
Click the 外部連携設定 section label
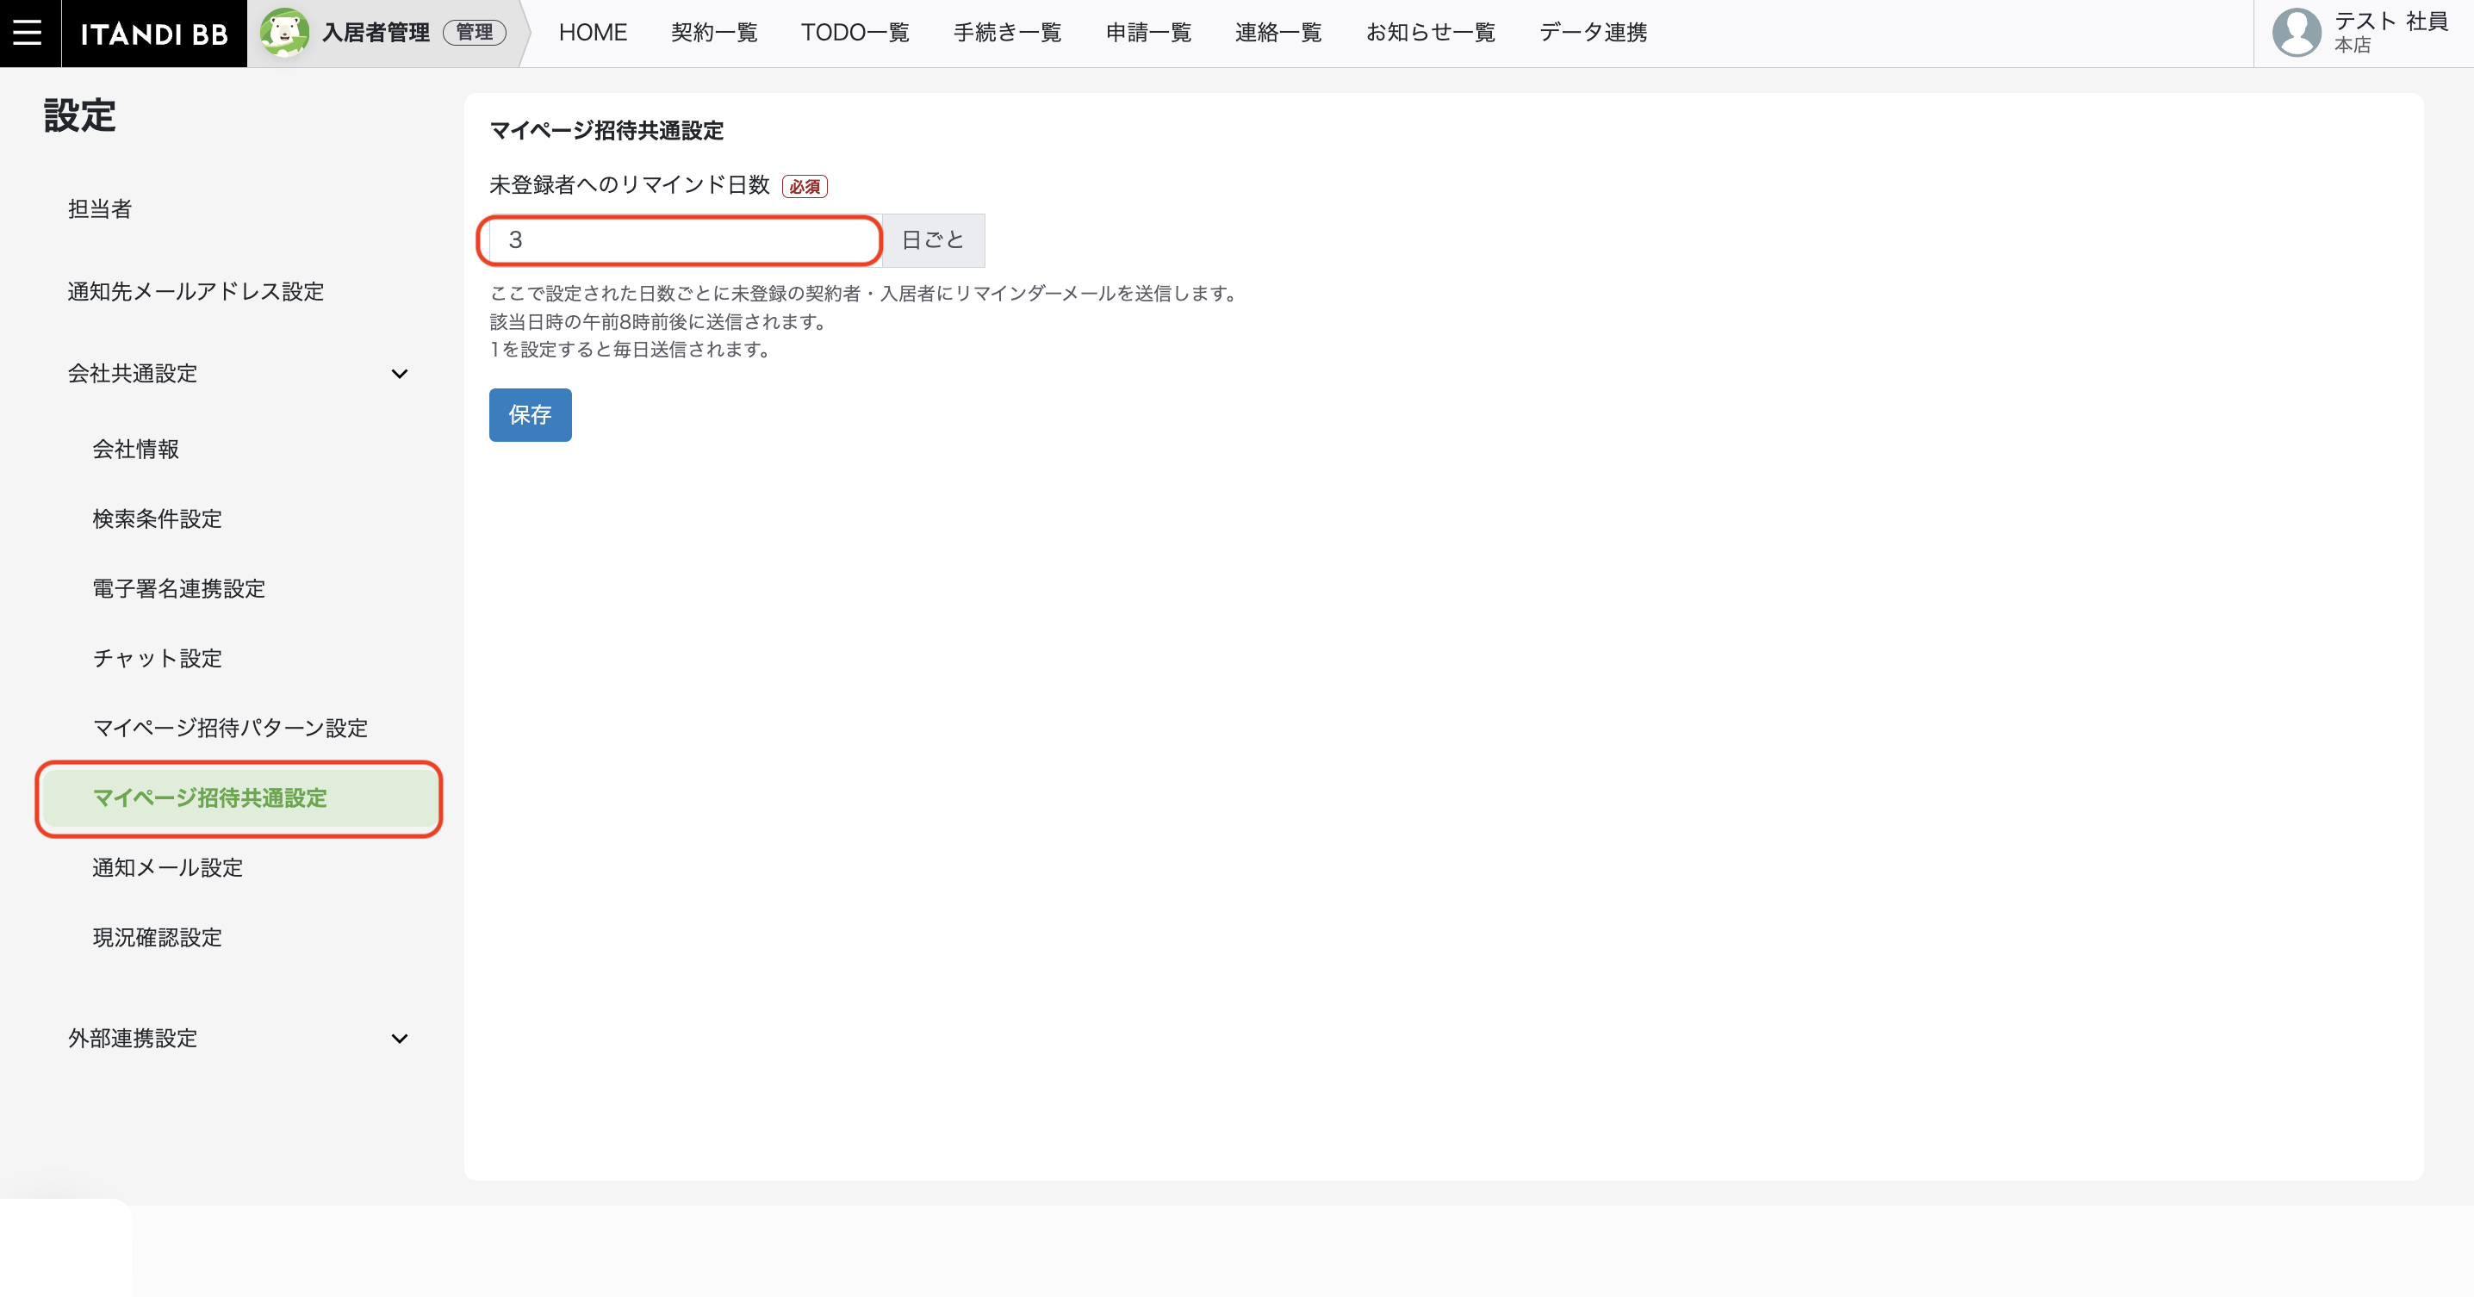pyautogui.click(x=133, y=1039)
